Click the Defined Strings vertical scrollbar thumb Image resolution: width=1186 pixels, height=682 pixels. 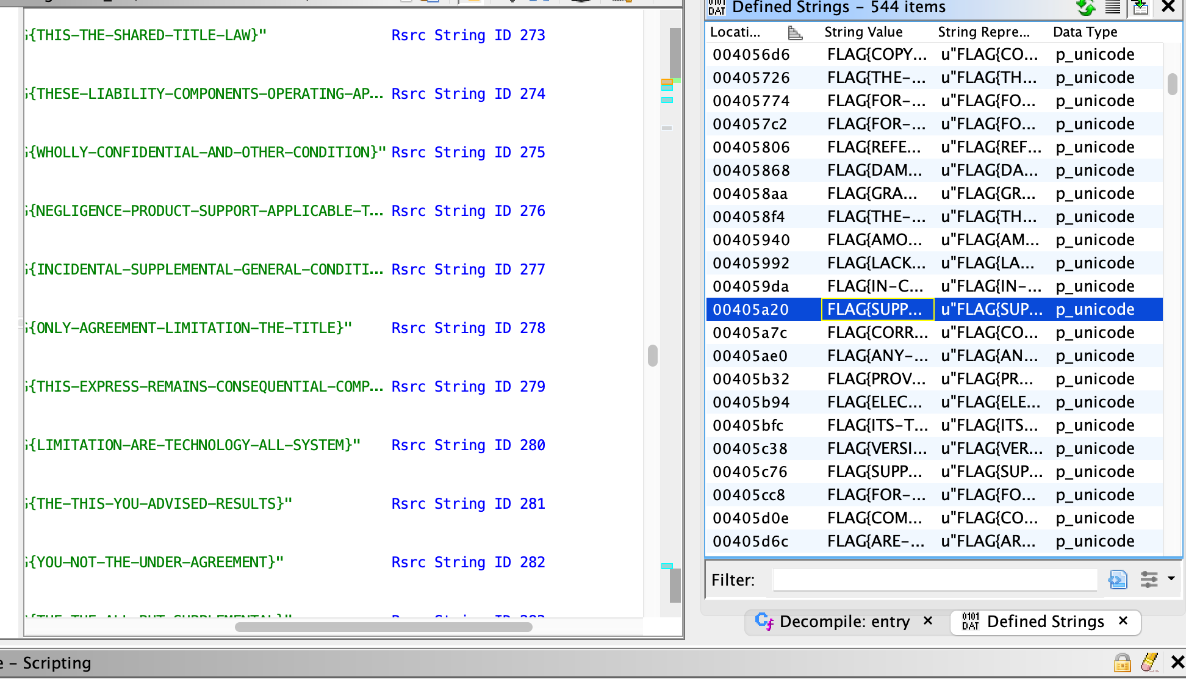click(1172, 84)
